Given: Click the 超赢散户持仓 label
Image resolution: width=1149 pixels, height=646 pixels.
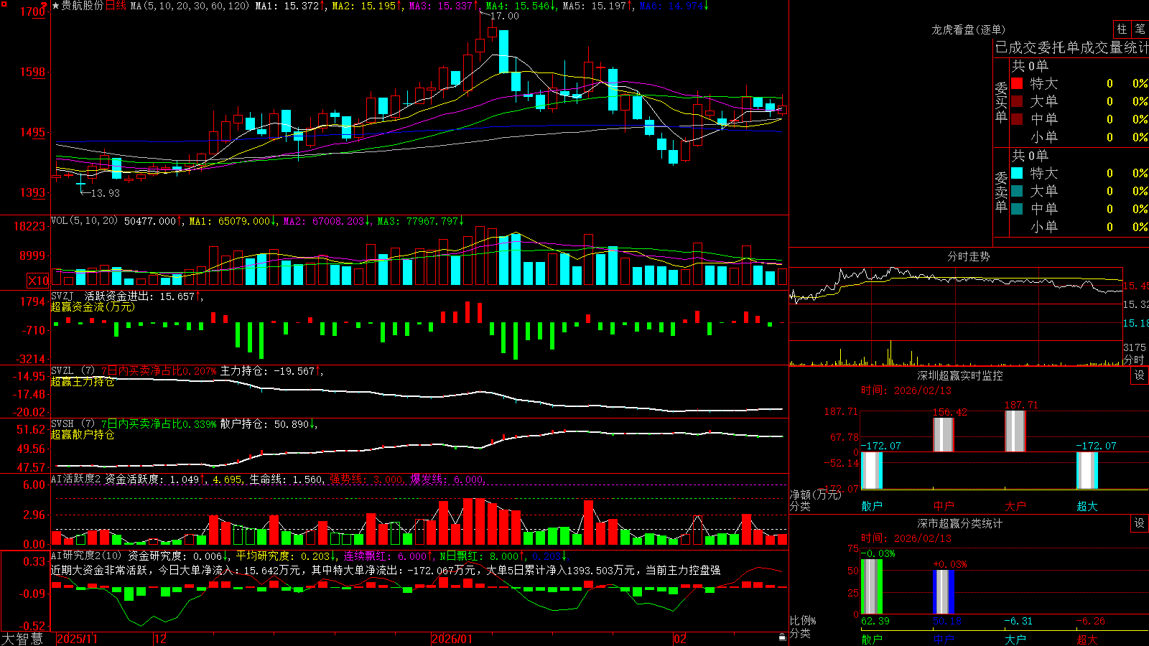Looking at the screenshot, I should coord(83,435).
